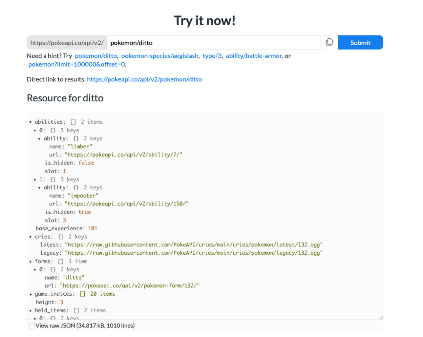Click the latest cries ogg URL
Screen dimensions: 423x337
click(x=194, y=245)
